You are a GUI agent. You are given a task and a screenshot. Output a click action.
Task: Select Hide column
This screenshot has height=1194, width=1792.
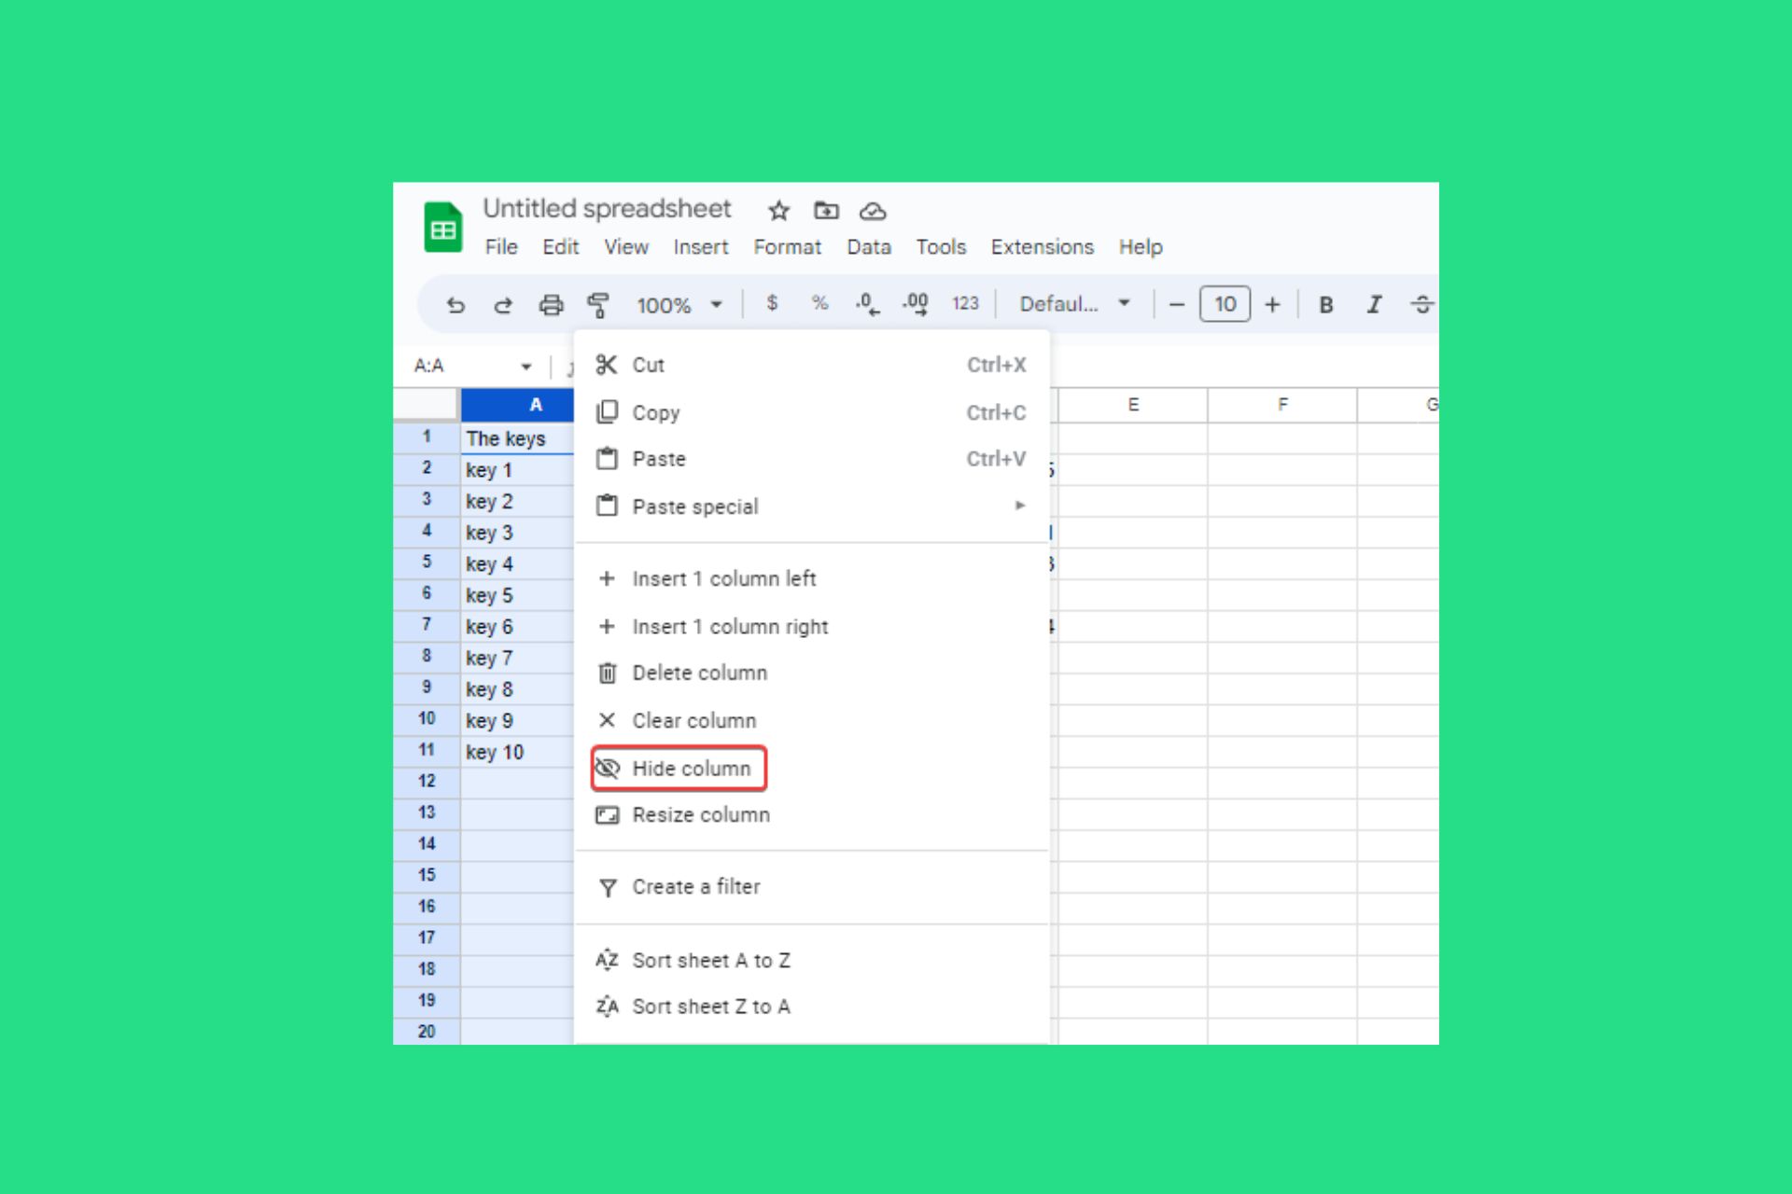tap(812, 769)
